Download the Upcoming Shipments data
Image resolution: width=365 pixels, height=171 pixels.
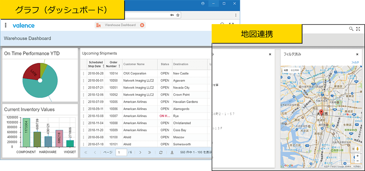click(172, 153)
